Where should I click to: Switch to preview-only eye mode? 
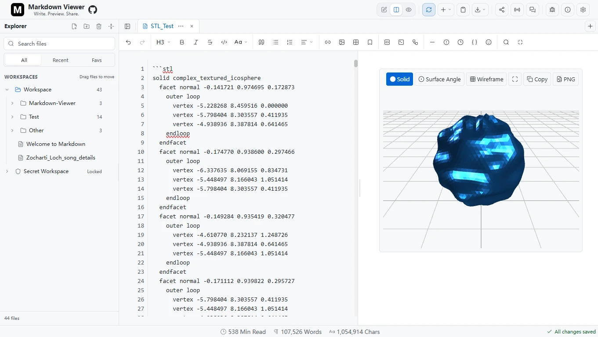[x=409, y=10]
